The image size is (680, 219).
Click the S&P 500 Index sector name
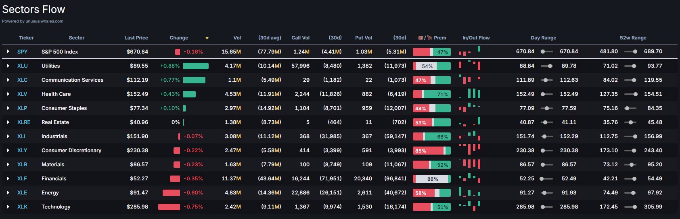tap(60, 52)
